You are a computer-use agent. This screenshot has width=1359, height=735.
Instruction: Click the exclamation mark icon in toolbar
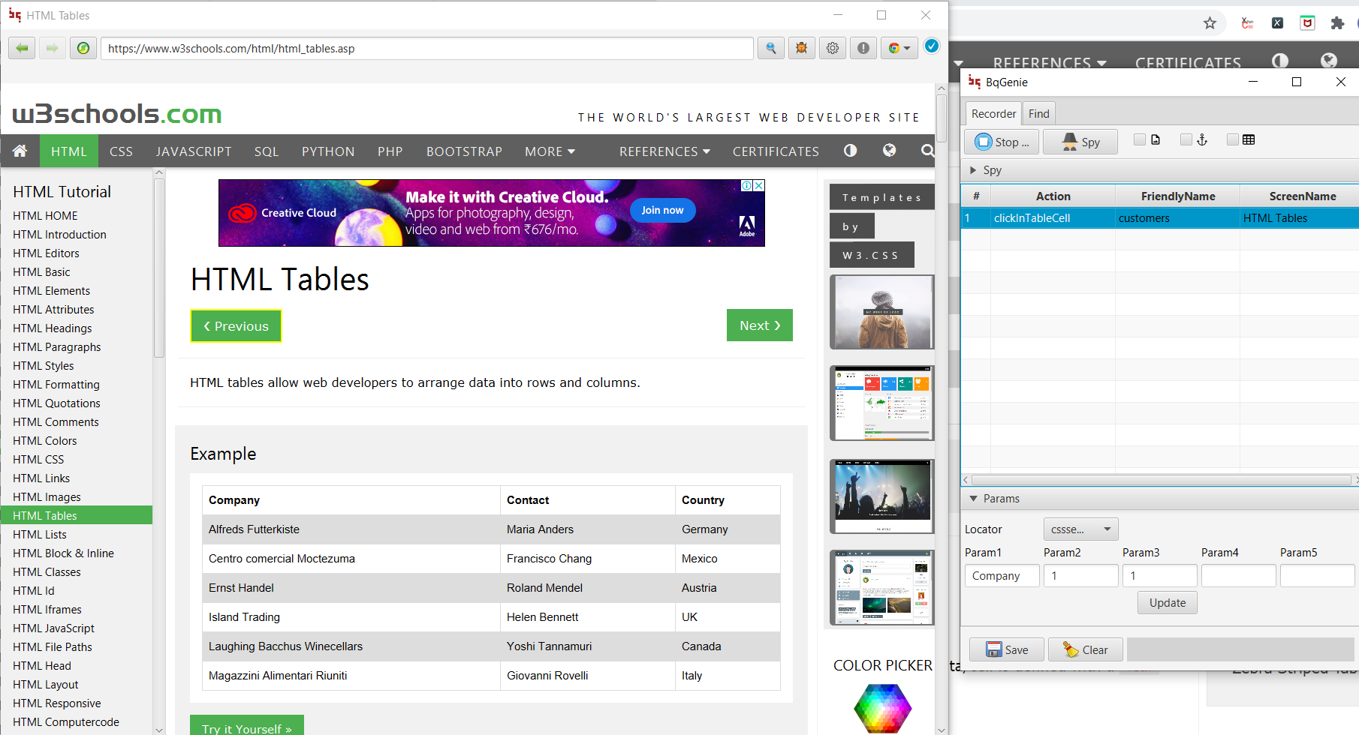(863, 48)
